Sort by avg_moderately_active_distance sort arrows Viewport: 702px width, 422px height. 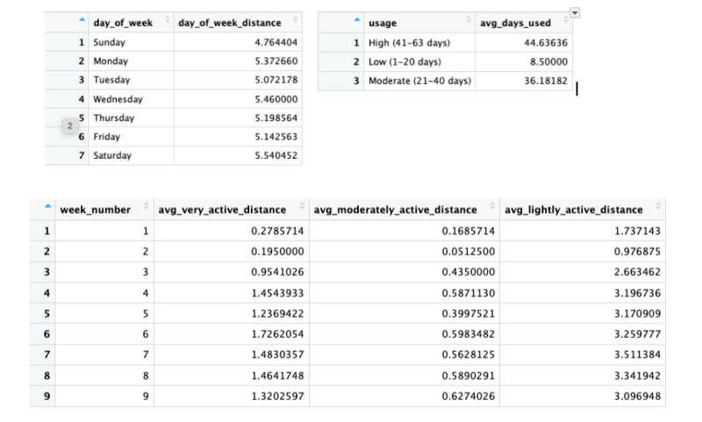tap(492, 206)
